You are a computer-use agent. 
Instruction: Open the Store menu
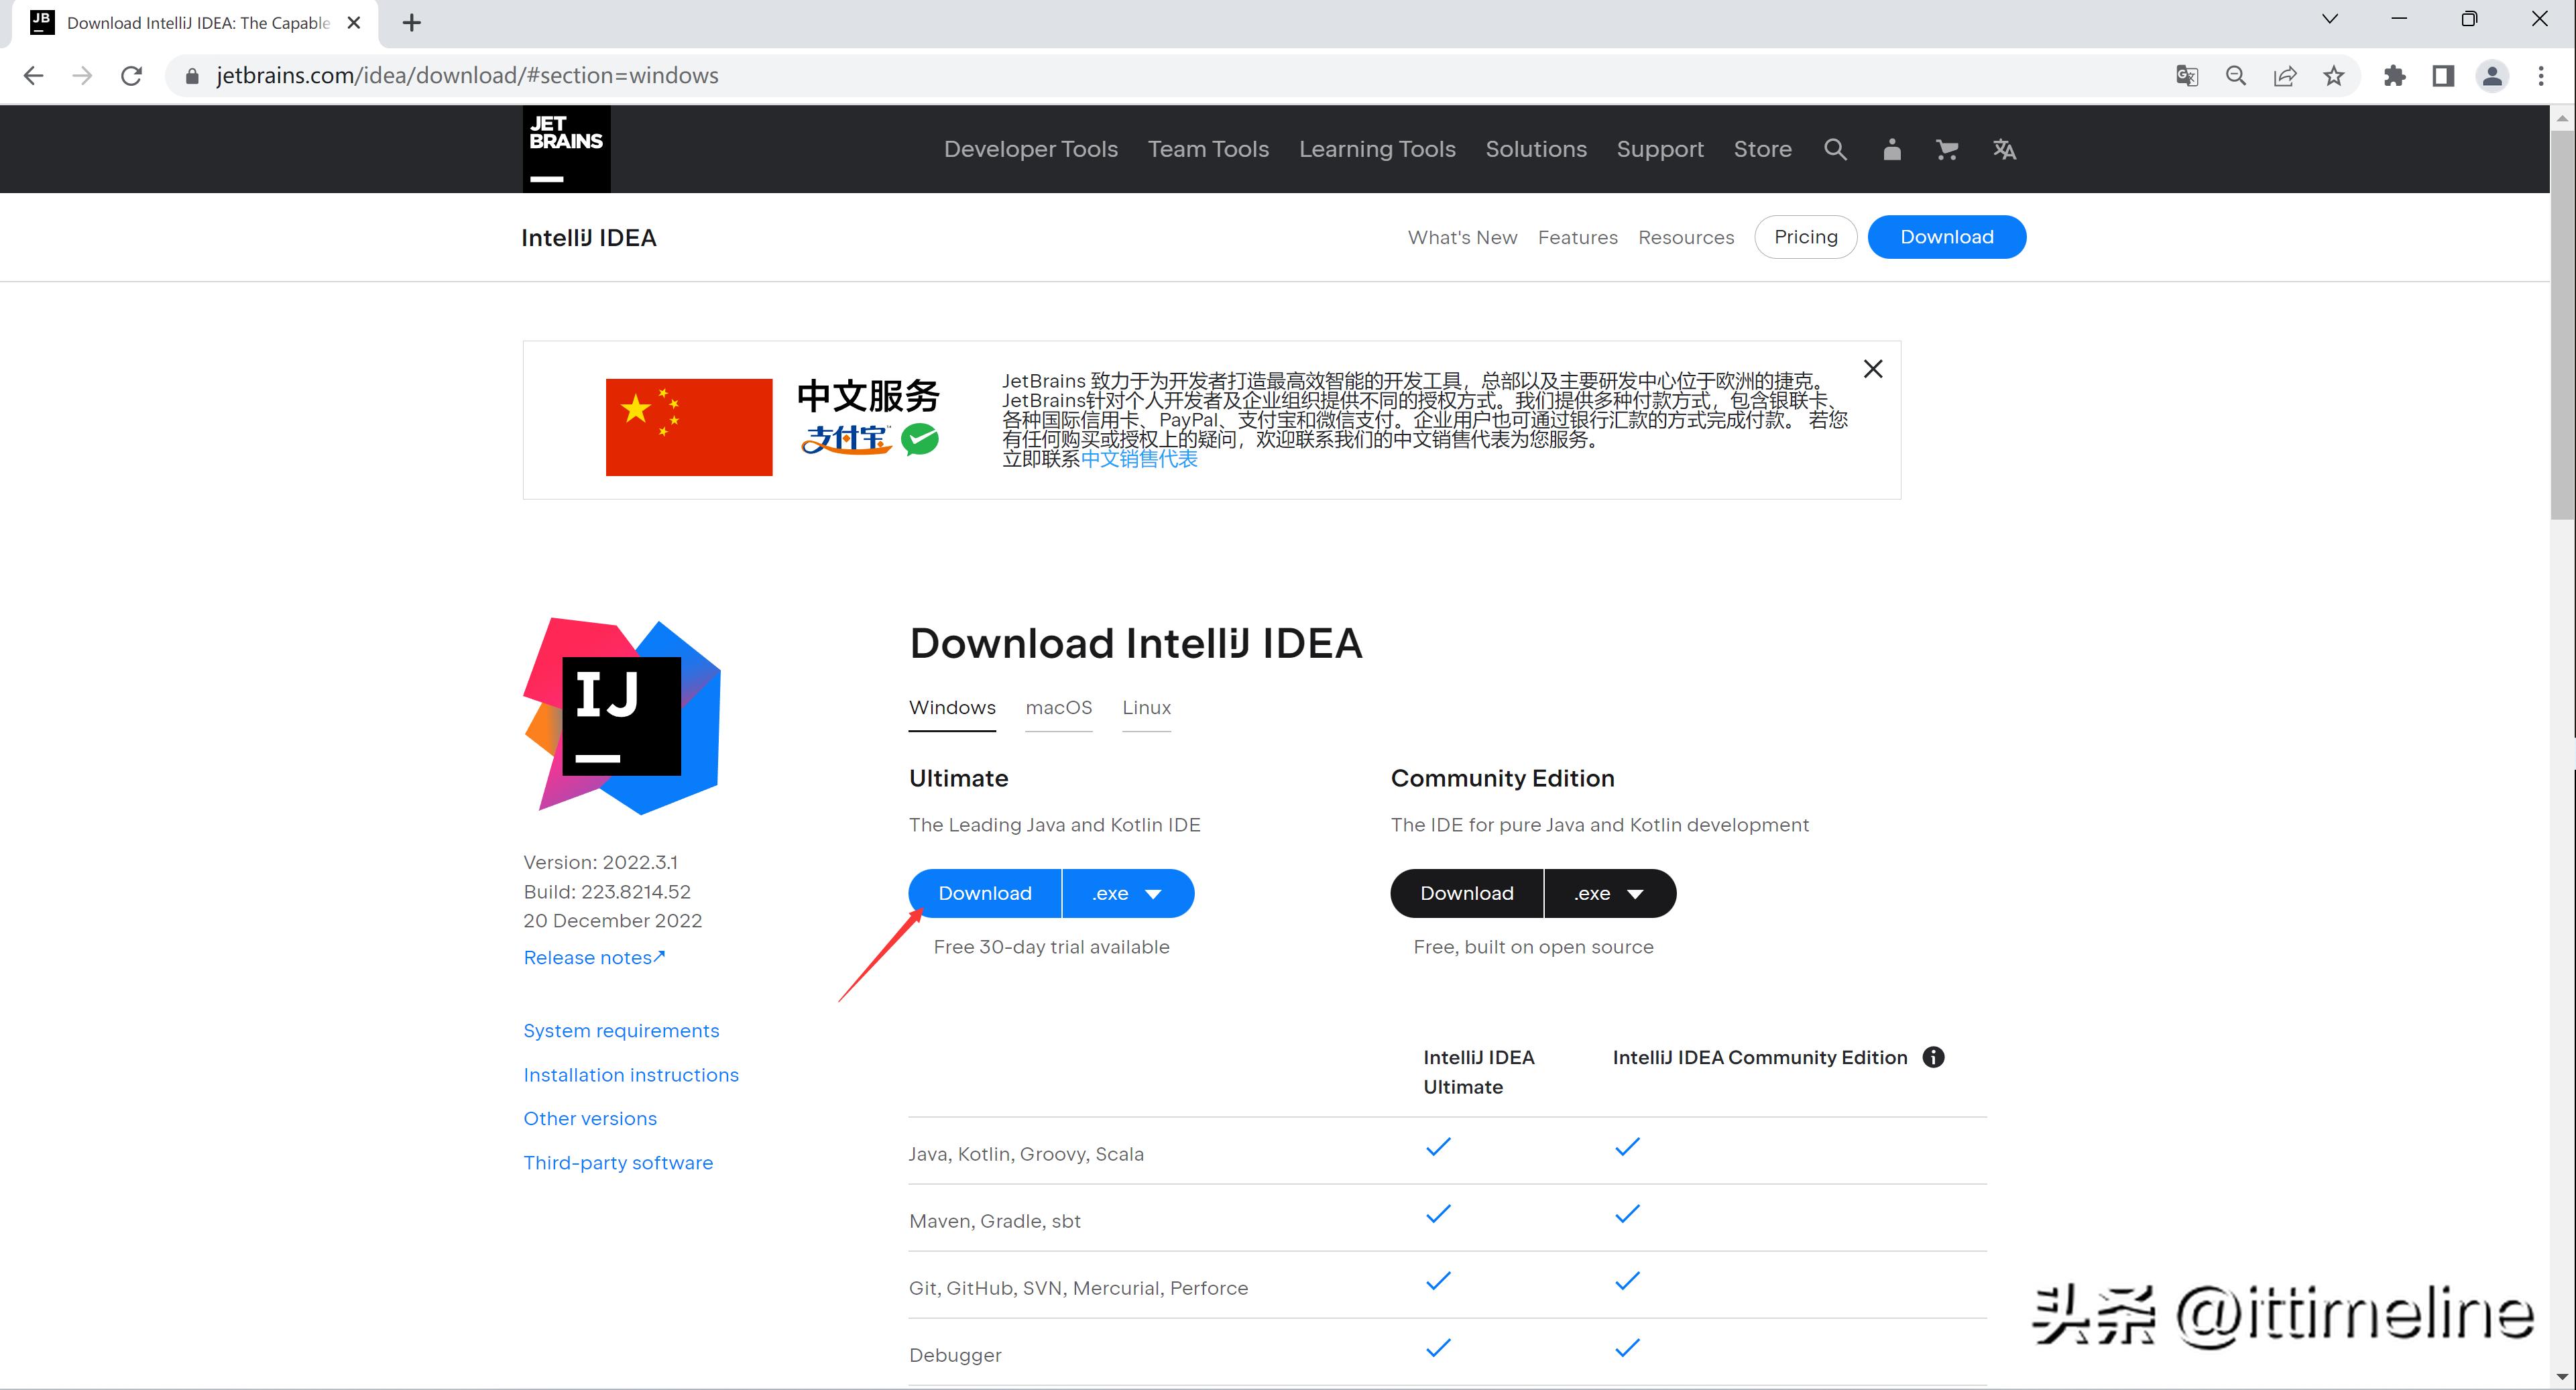1762,149
